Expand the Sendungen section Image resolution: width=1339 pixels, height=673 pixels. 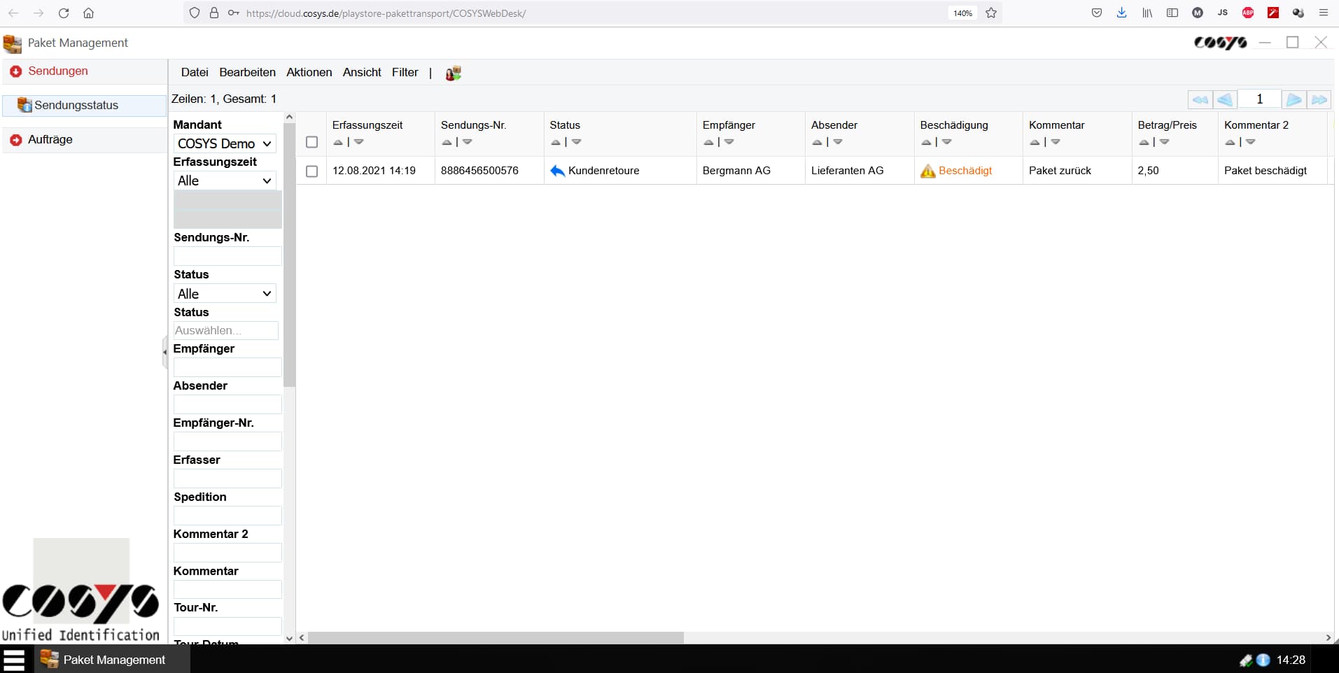(84, 71)
